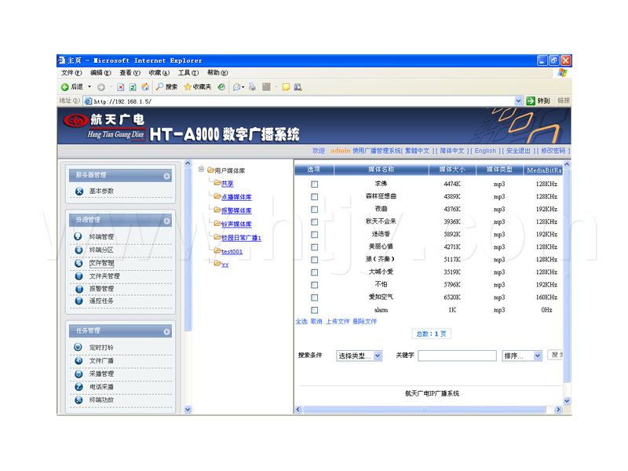Click the yellow note Discuss icon
This screenshot has height=471, width=628.
(286, 87)
